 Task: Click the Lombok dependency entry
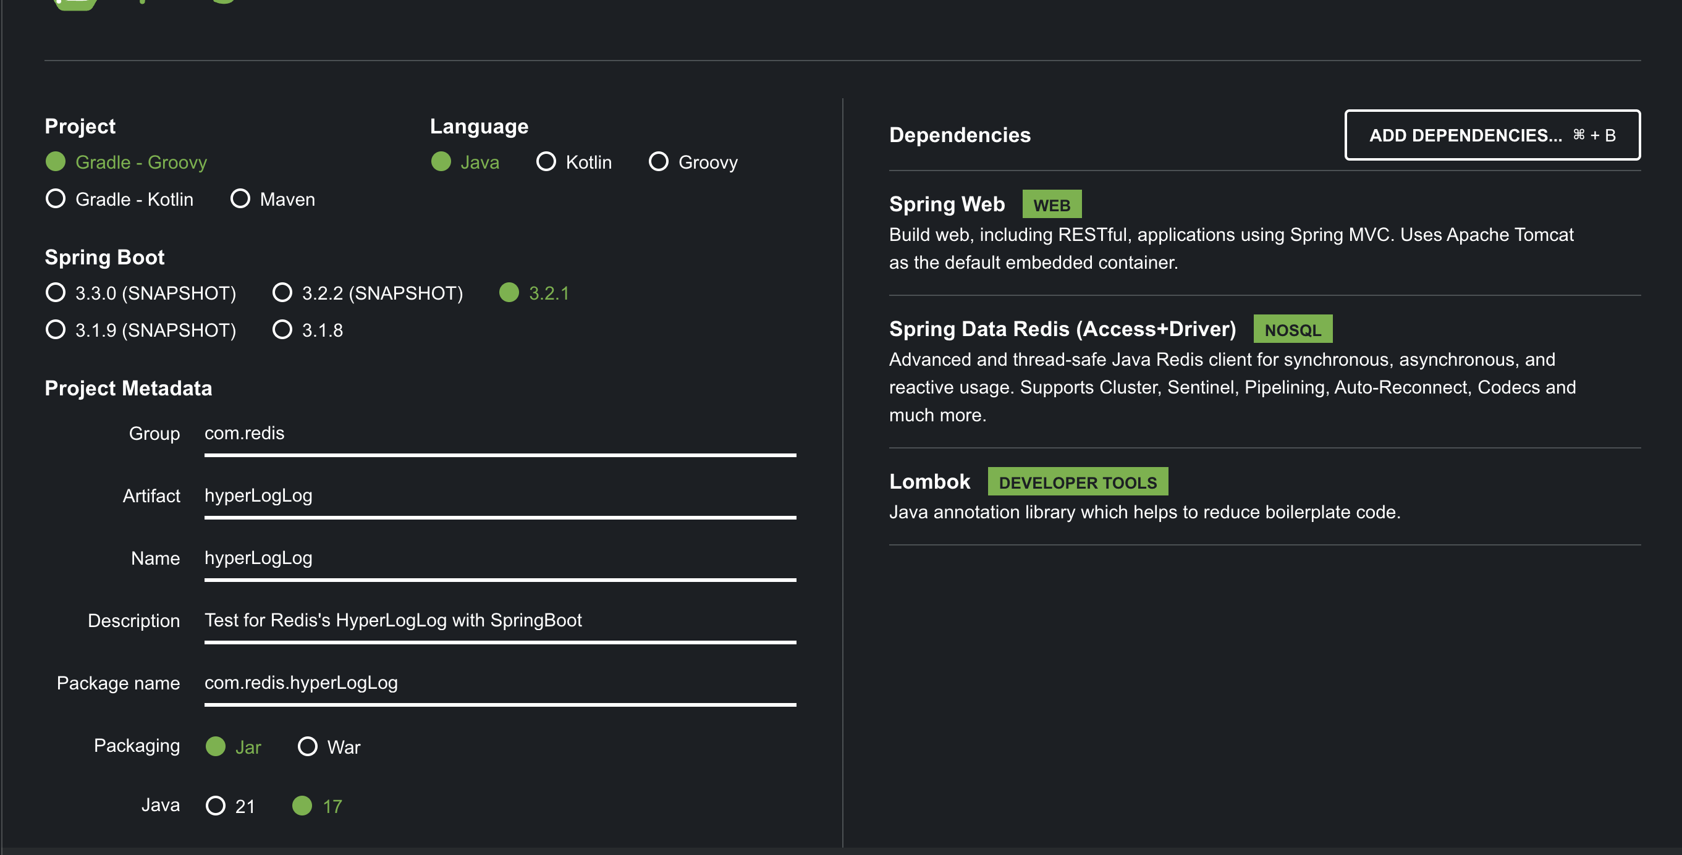coord(1265,497)
